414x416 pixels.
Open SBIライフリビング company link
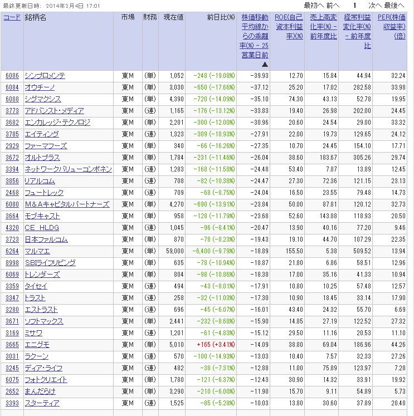pos(50,263)
